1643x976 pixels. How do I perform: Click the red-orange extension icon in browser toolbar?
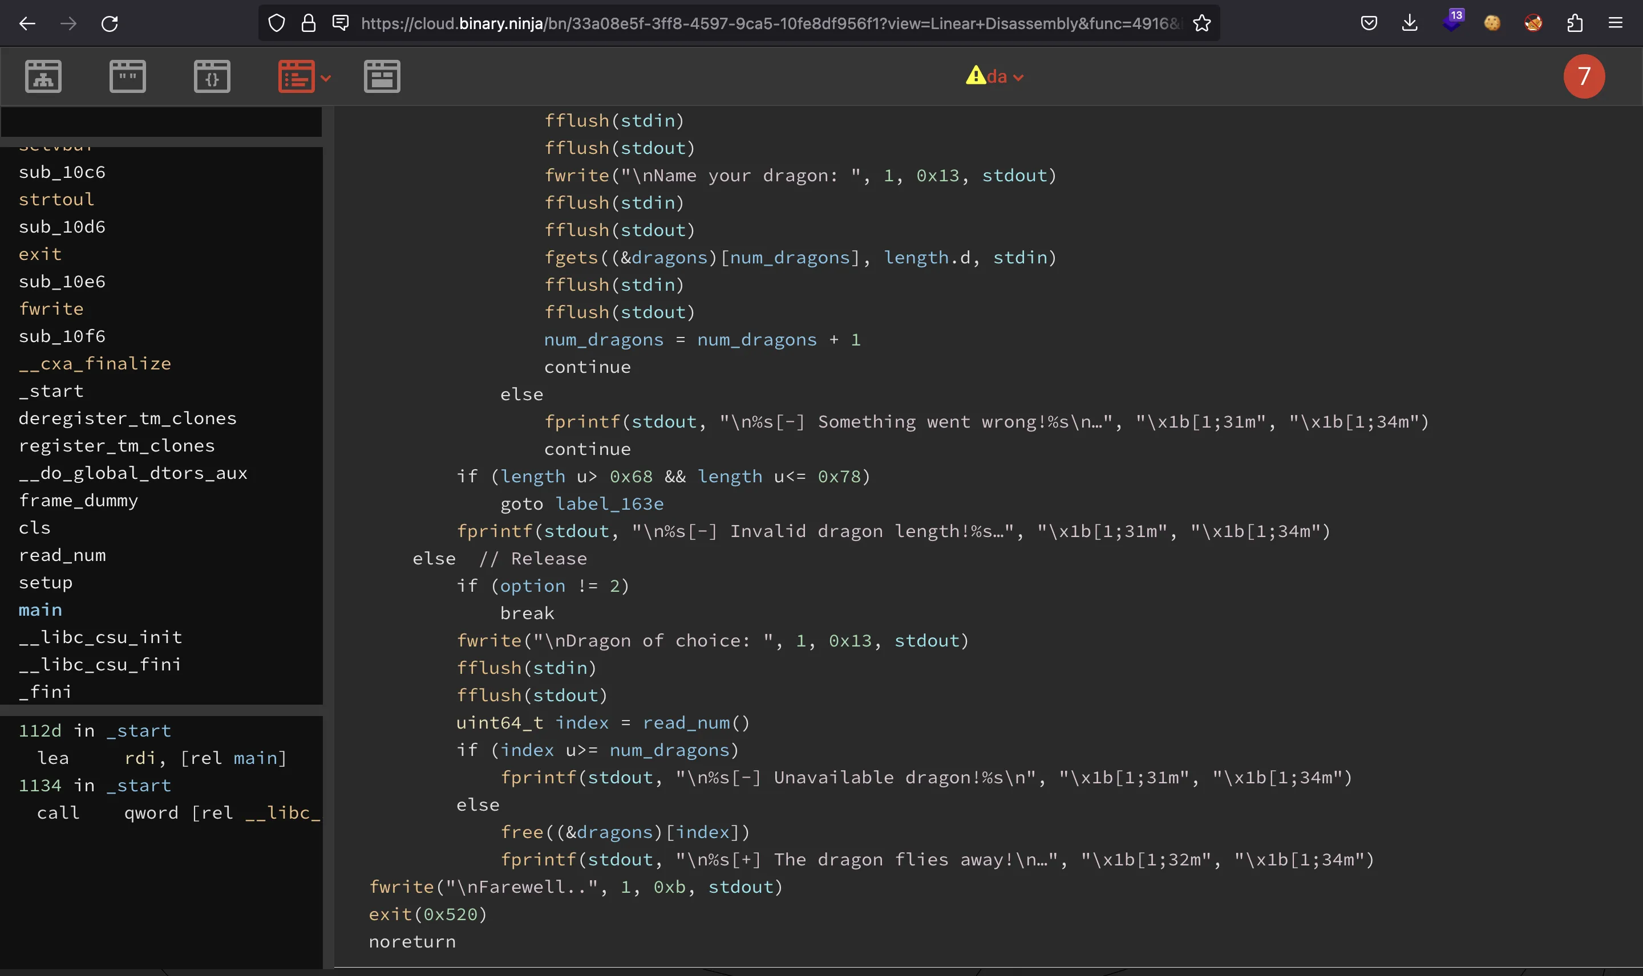click(1533, 24)
